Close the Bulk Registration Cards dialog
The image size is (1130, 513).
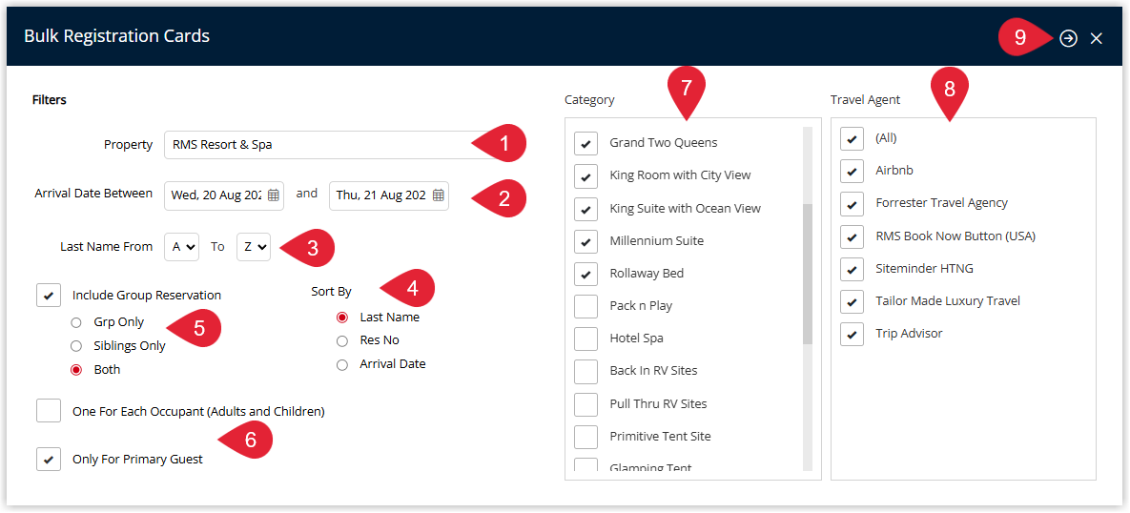pos(1096,39)
